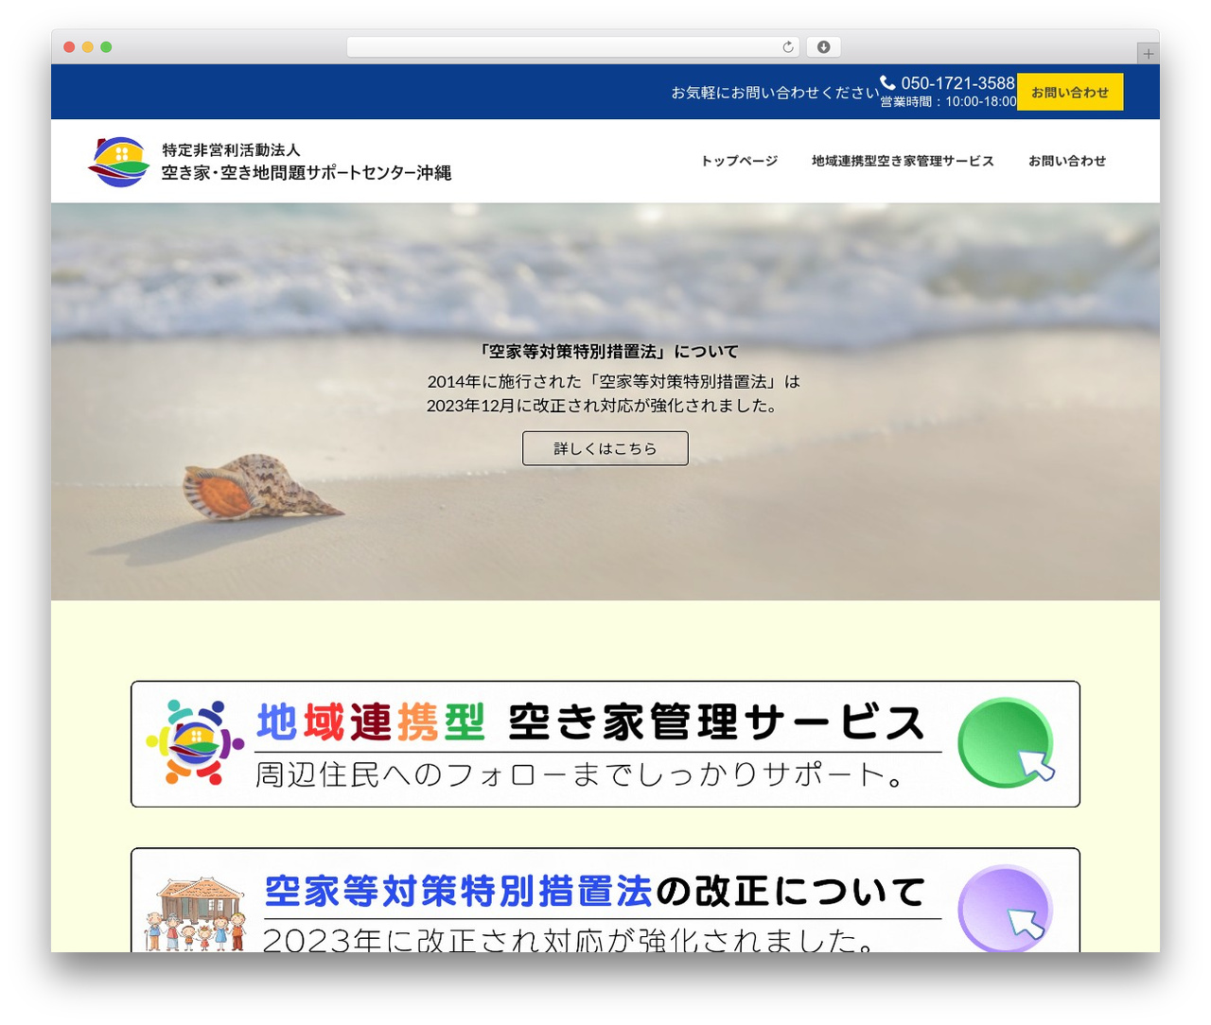
Task: Click the phone number 050-1721-3588
Action: (x=957, y=83)
